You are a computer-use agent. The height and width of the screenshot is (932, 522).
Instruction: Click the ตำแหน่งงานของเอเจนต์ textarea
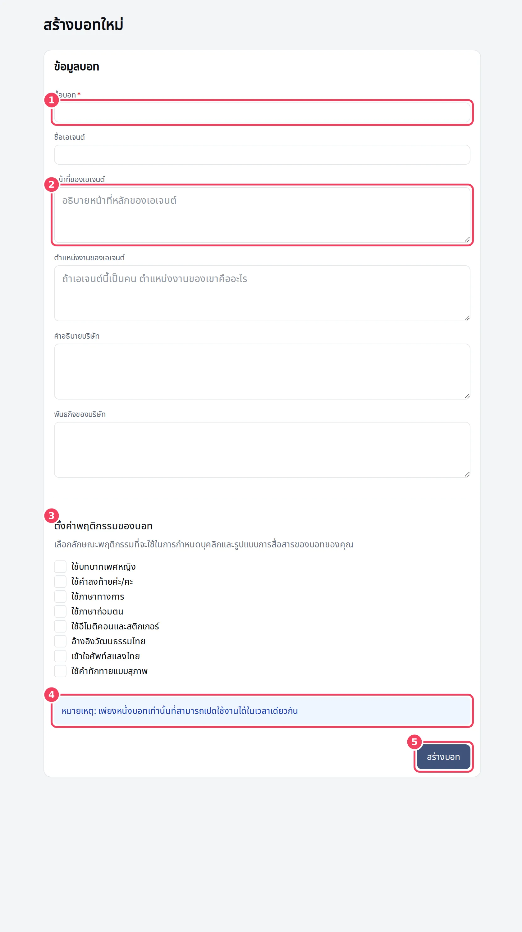coord(262,293)
